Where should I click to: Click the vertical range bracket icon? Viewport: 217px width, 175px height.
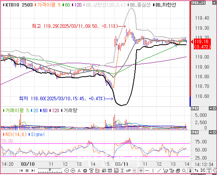click(x=122, y=171)
